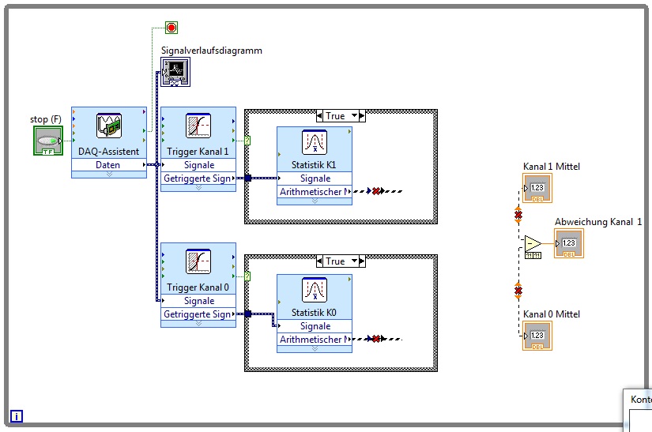Go to previous case in lower case structure

[x=319, y=261]
